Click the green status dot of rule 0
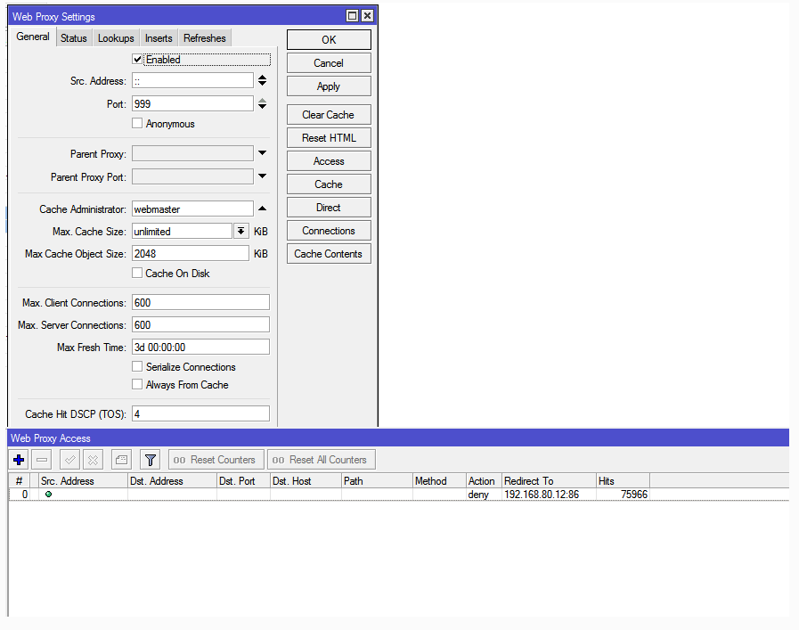This screenshot has height=630, width=799. click(x=48, y=495)
